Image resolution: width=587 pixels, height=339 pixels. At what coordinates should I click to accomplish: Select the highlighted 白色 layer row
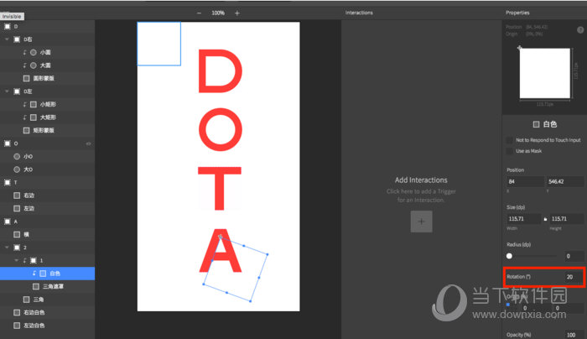point(47,274)
